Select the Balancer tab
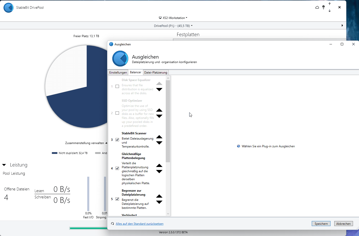This screenshot has height=236, width=359. pos(135,72)
